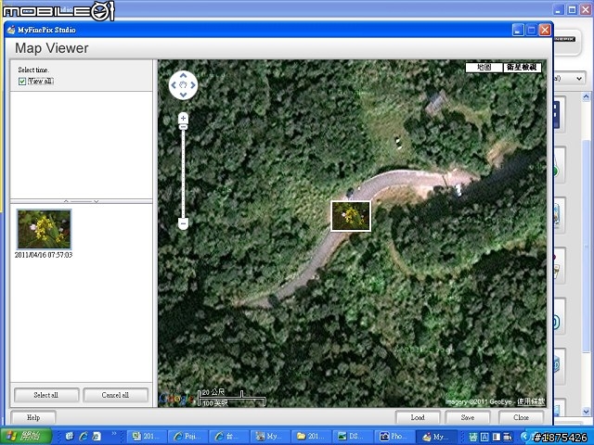The image size is (594, 445).
Task: Open the dropdown in the background window
Action: pos(579,78)
